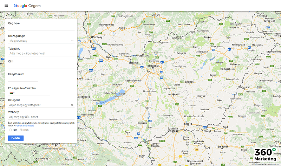Focus the Irányítószám postal code field
The width and height of the screenshot is (281, 166).
coord(23,79)
